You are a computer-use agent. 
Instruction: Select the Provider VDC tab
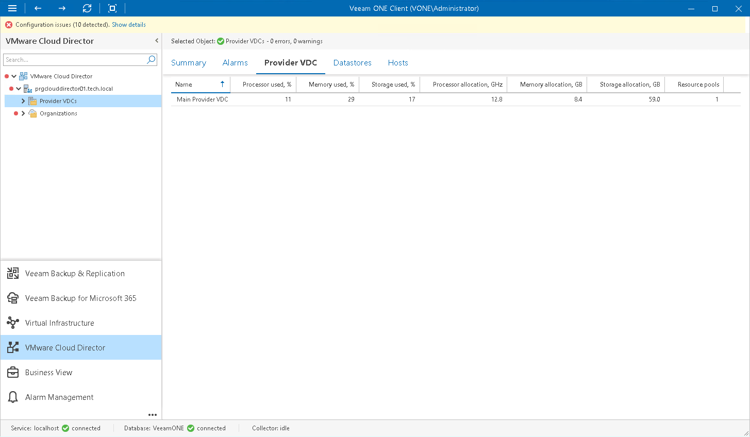tap(291, 63)
